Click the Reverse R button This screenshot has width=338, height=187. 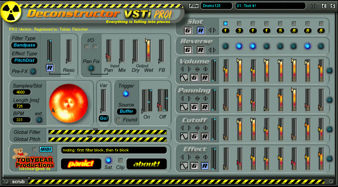(x=200, y=50)
